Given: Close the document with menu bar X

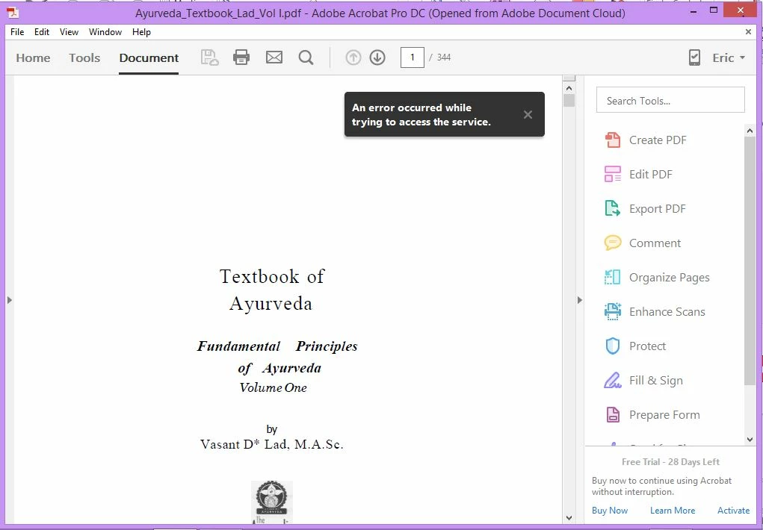Looking at the screenshot, I should click(748, 31).
